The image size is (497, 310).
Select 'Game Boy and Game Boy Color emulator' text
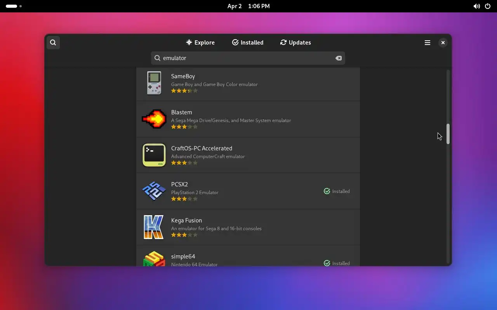pos(214,84)
